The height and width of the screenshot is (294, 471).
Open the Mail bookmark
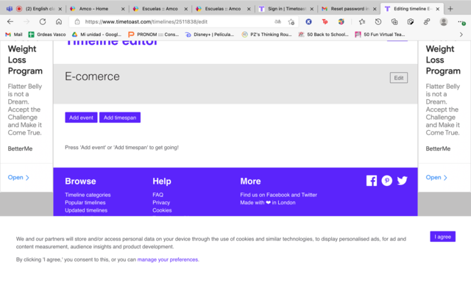(x=14, y=35)
